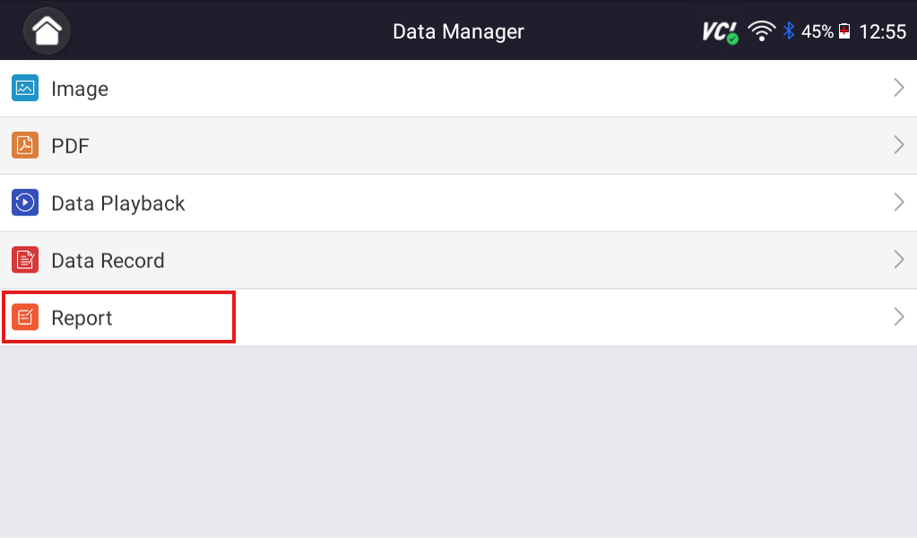Click the Report row chevron arrow
Screen dimensions: 917x538
(x=898, y=317)
